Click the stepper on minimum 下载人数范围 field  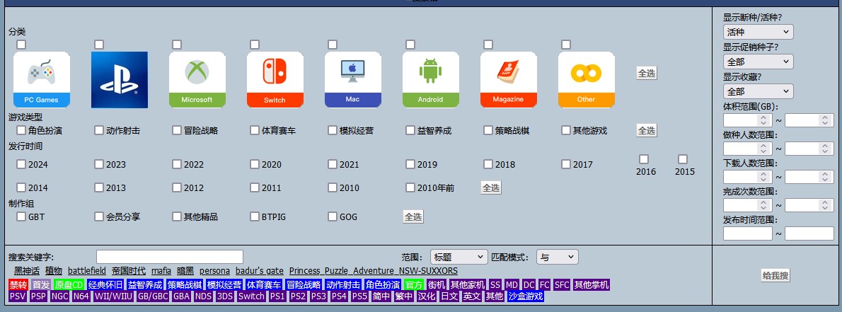click(x=764, y=177)
